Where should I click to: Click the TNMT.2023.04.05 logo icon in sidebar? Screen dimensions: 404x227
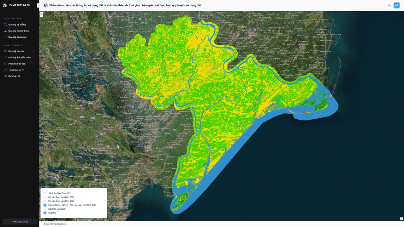5,5
